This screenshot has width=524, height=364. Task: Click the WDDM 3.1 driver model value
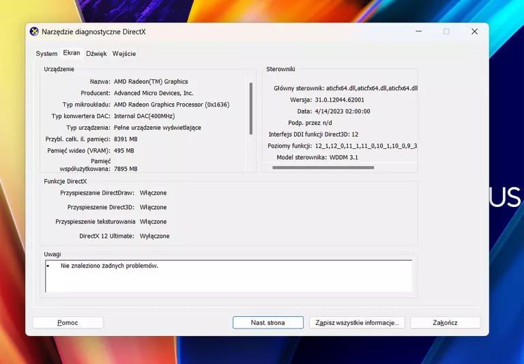tap(344, 157)
